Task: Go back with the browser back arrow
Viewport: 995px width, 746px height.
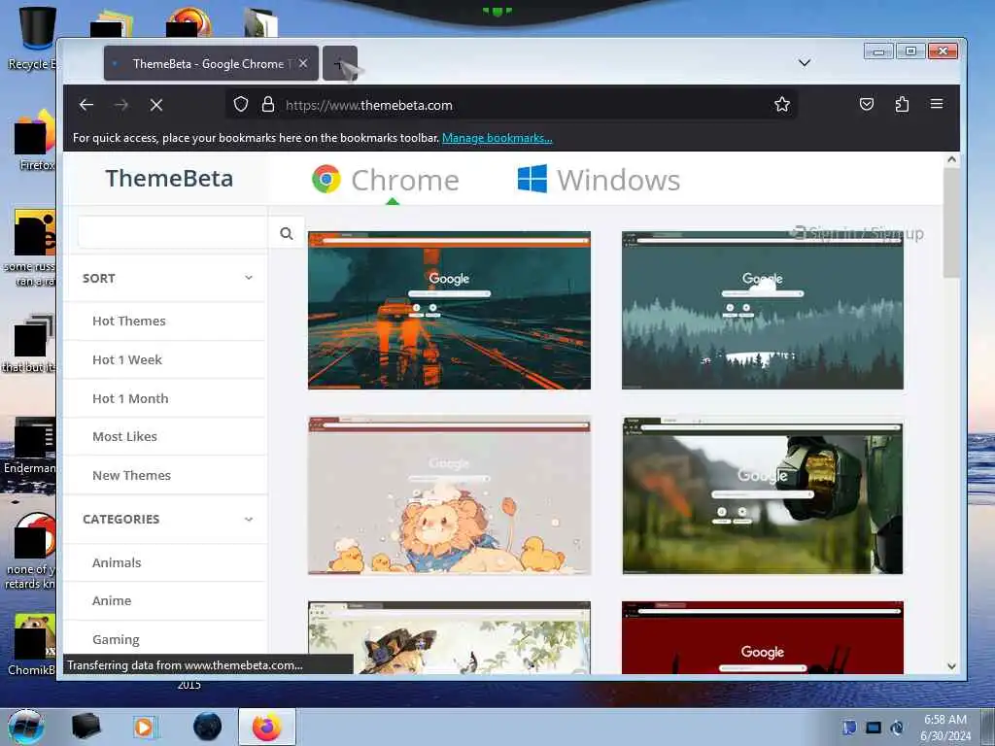Action: point(86,105)
